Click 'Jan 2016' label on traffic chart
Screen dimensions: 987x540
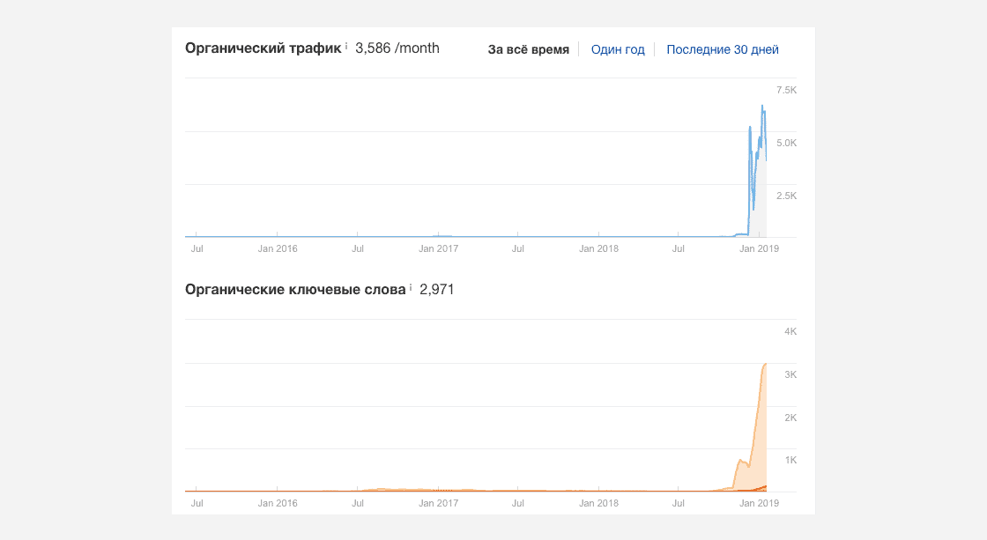pyautogui.click(x=278, y=248)
